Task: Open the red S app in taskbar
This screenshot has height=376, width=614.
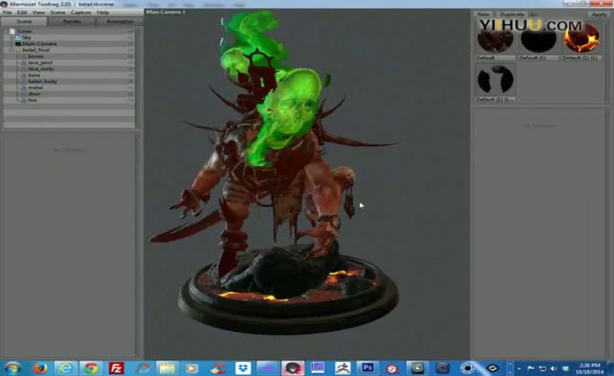Action: coord(393,368)
